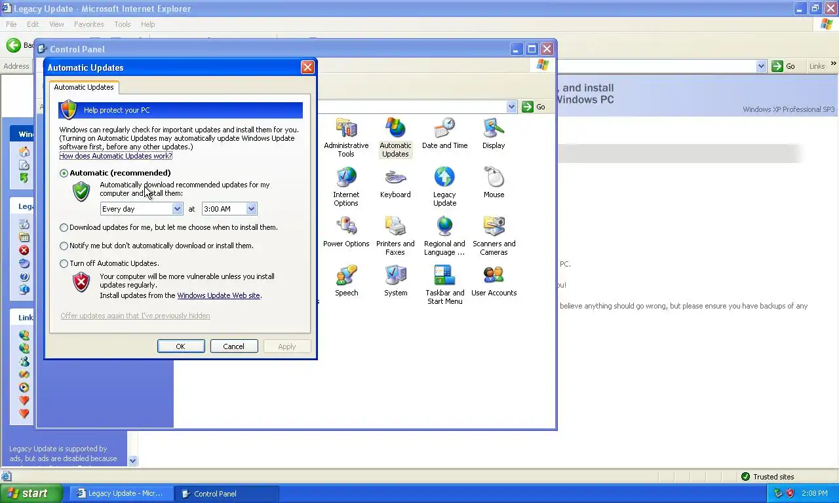Open Internet Options icon
Image resolution: width=839 pixels, height=503 pixels.
click(346, 187)
